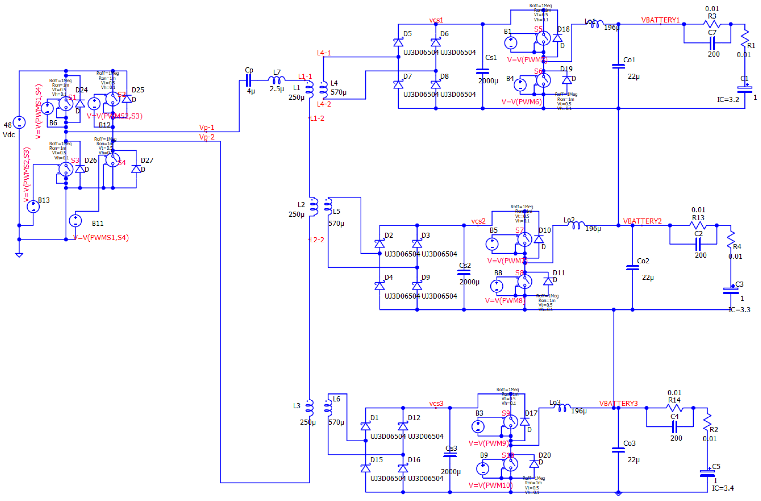Select the Cp 4µ capacitor symbol
Viewport: 761px width, 501px height.
pyautogui.click(x=249, y=81)
